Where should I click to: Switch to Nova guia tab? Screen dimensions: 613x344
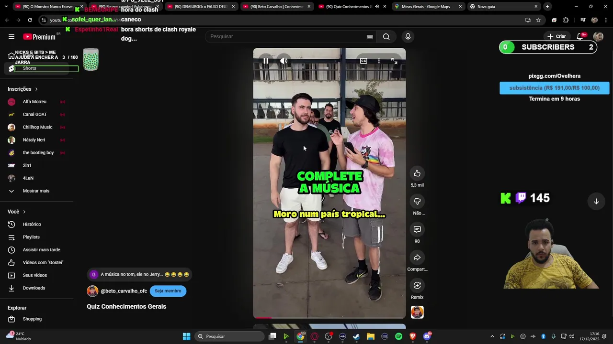pyautogui.click(x=503, y=7)
